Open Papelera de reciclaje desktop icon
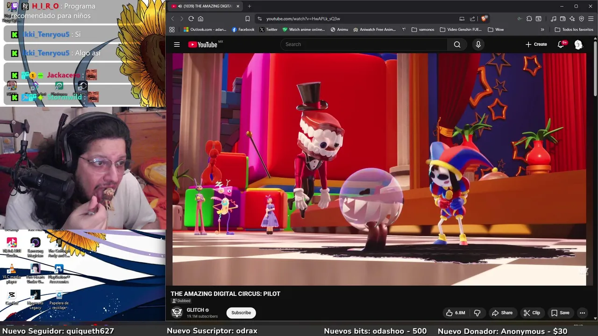This screenshot has width=598, height=336. click(59, 300)
